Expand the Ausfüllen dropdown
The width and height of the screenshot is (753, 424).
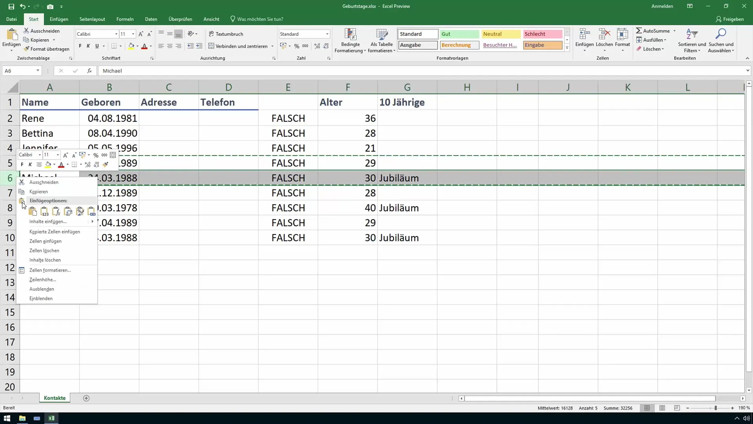665,40
